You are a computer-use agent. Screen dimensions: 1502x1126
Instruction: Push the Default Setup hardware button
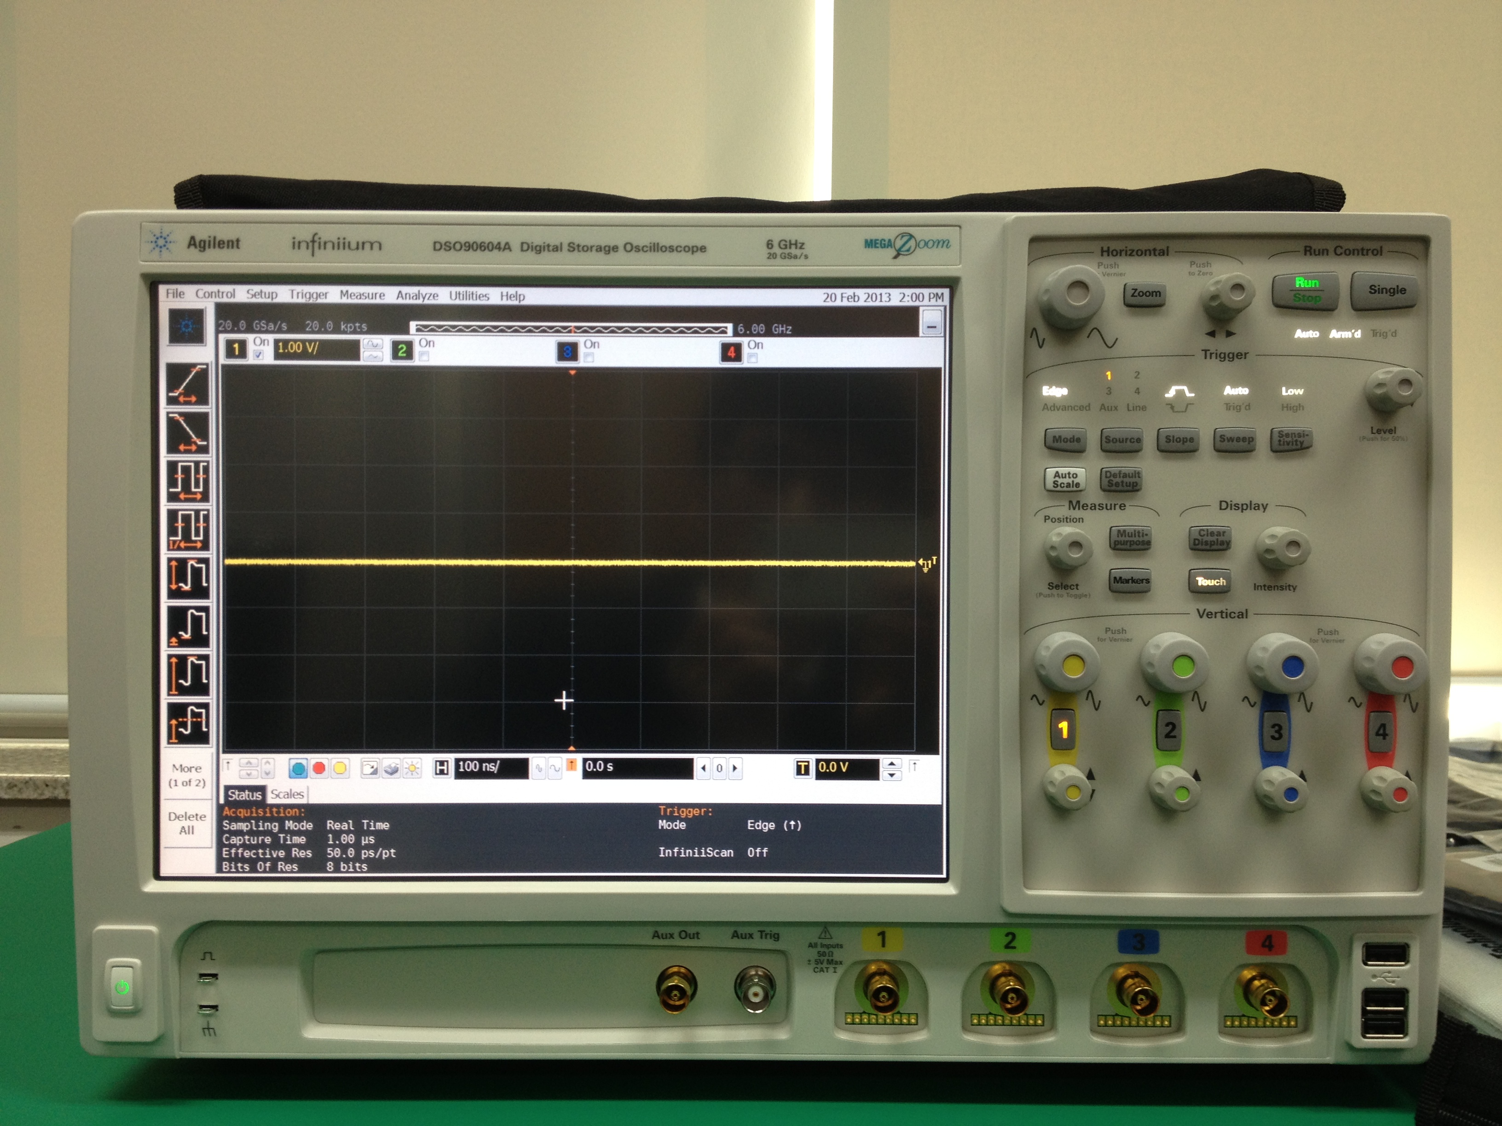coord(1122,479)
